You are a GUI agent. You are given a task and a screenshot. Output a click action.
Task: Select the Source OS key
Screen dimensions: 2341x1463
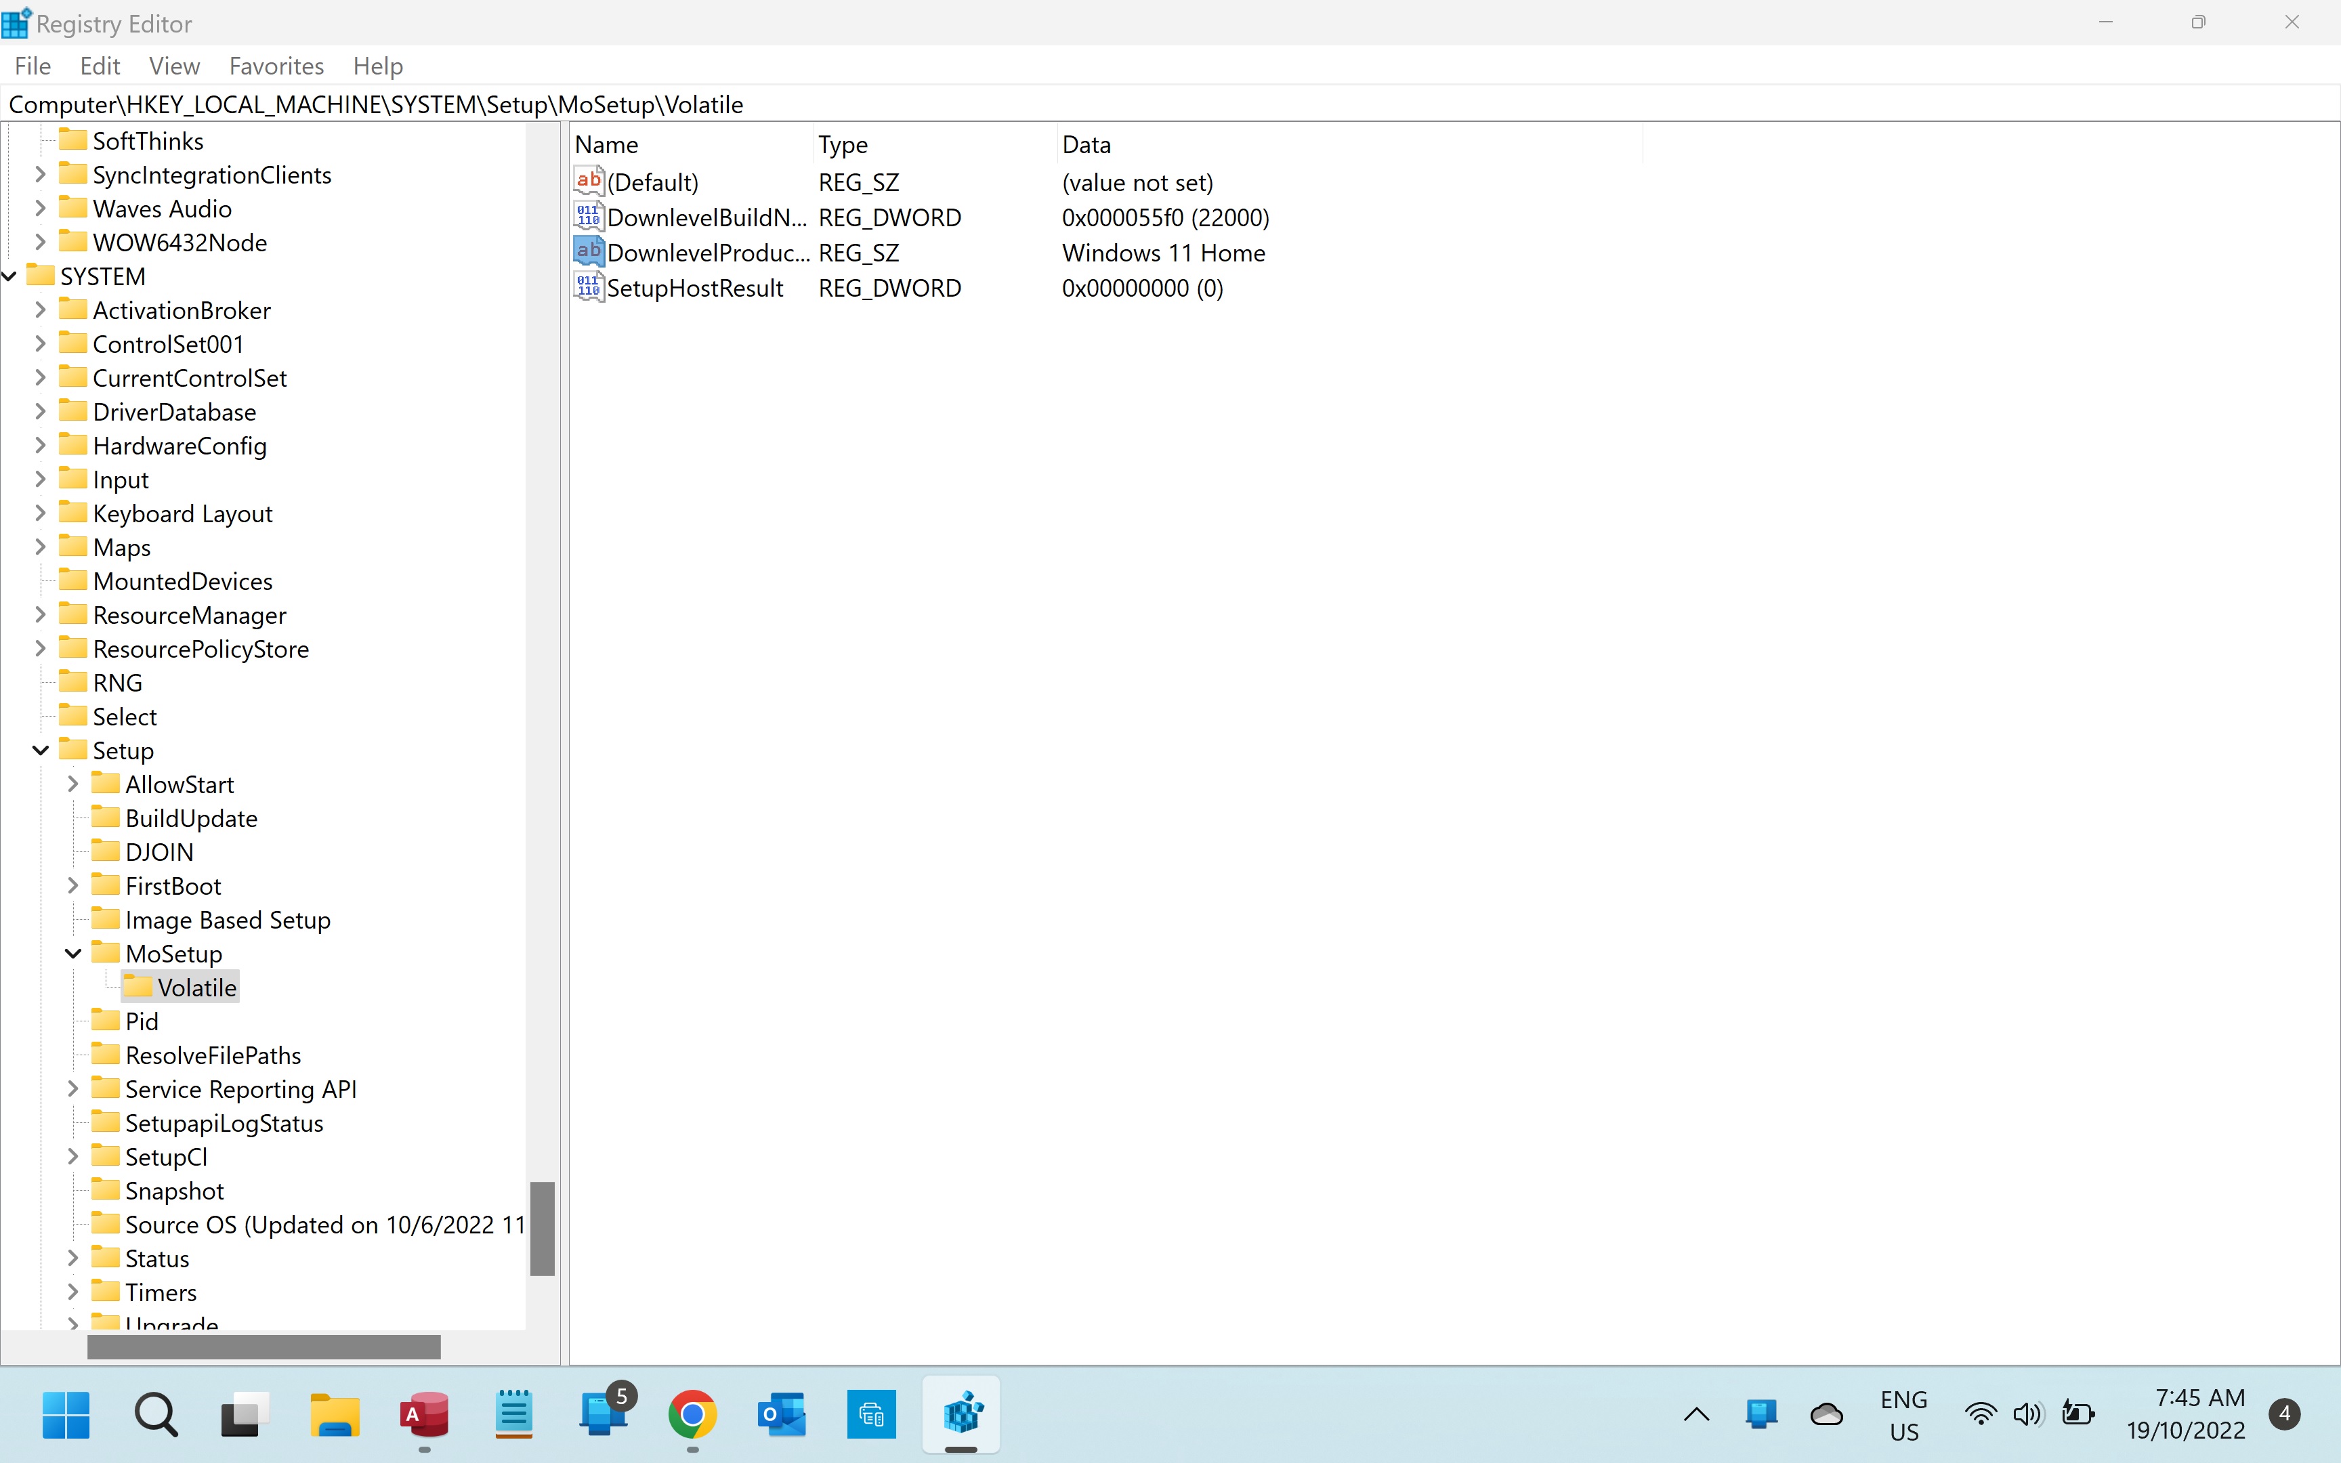point(325,1224)
